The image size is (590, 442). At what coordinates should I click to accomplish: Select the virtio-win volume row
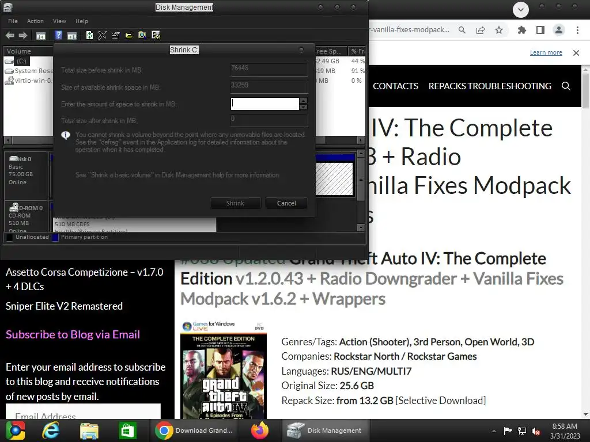(x=28, y=81)
